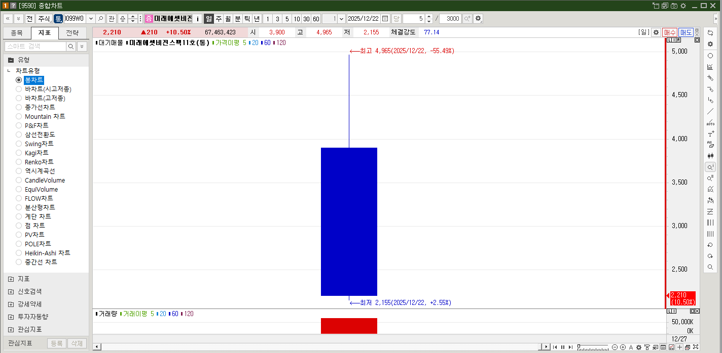Click the horizontal scrollbar right arrow
The height and width of the screenshot is (353, 722).
[546, 347]
